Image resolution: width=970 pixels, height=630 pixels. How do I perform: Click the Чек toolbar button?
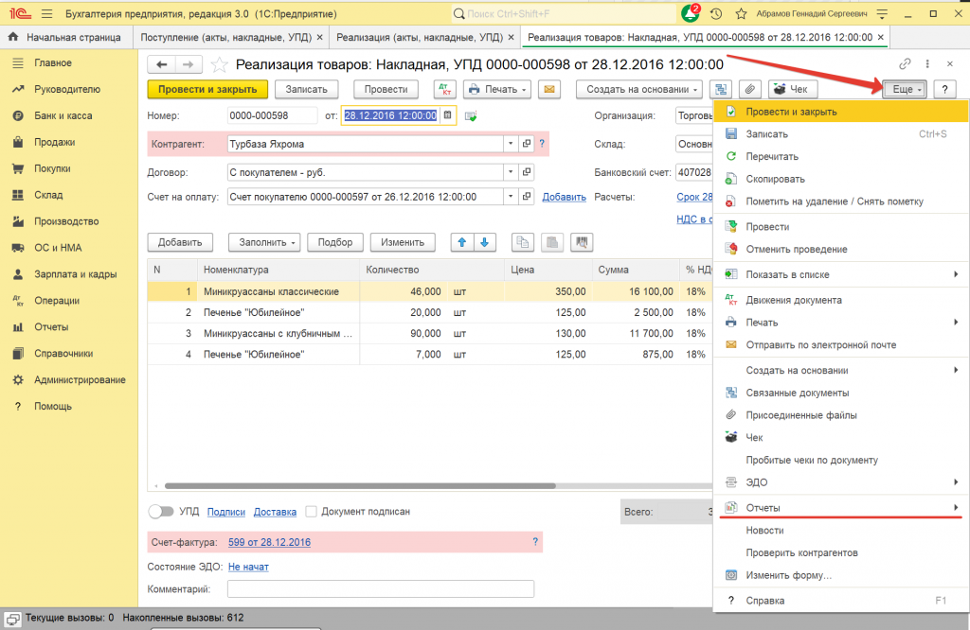(793, 90)
